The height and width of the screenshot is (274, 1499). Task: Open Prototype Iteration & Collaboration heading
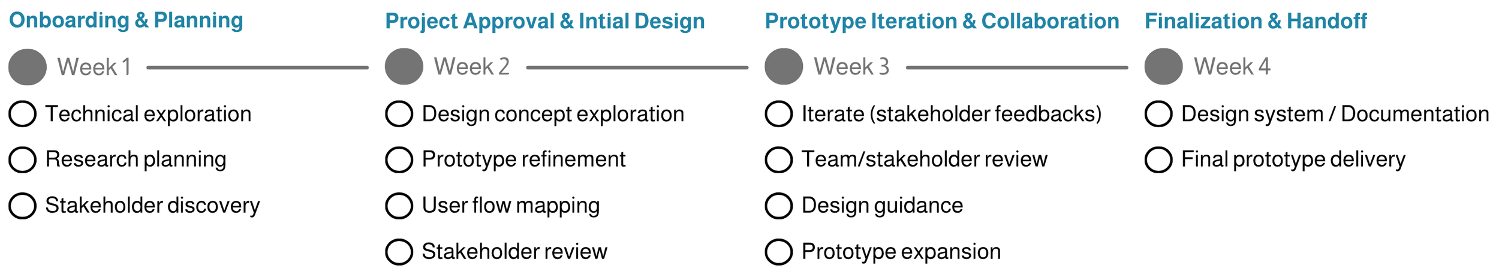pyautogui.click(x=942, y=21)
